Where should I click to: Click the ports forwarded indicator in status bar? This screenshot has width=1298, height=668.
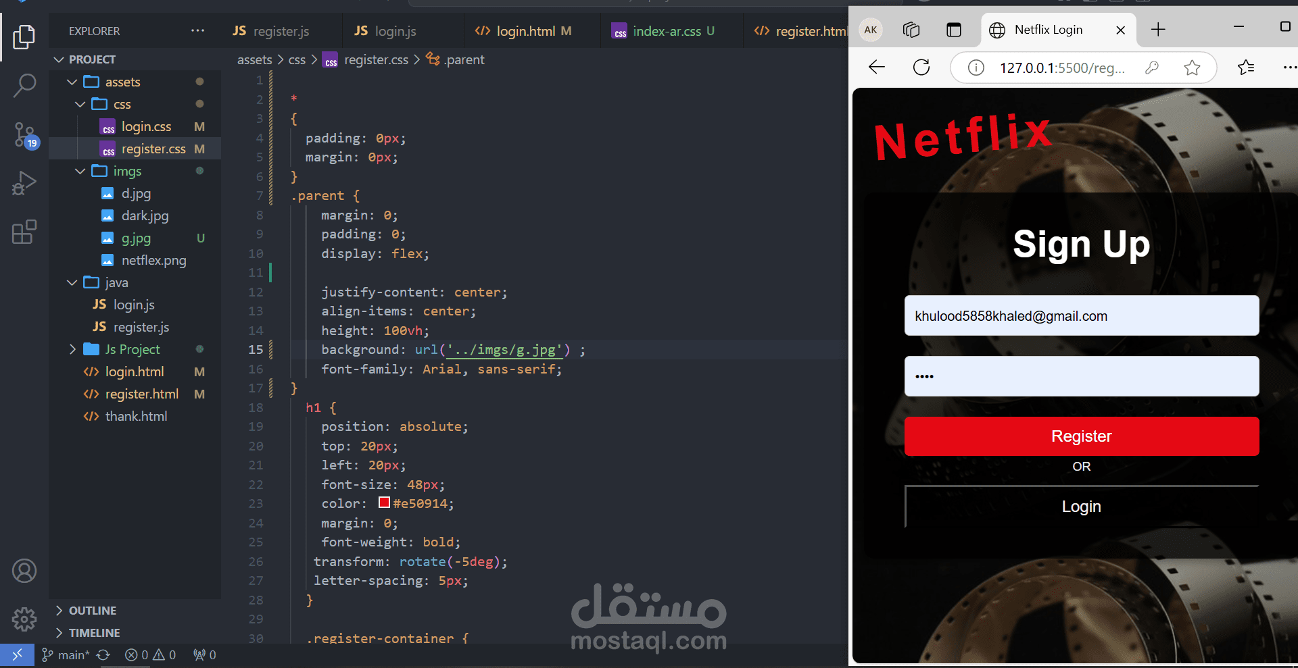[x=204, y=654]
